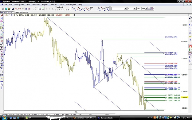Select the cycle accel tool

[2, 75]
